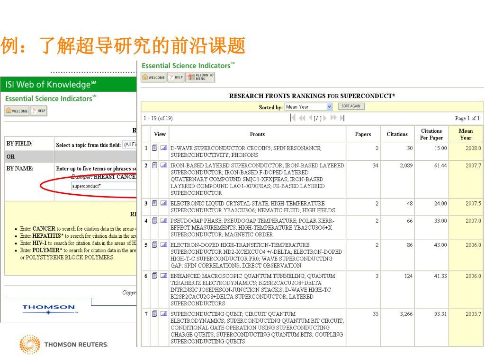Click Help button in rankings window
Viewport: 485px width, 363px height.
coord(176,77)
